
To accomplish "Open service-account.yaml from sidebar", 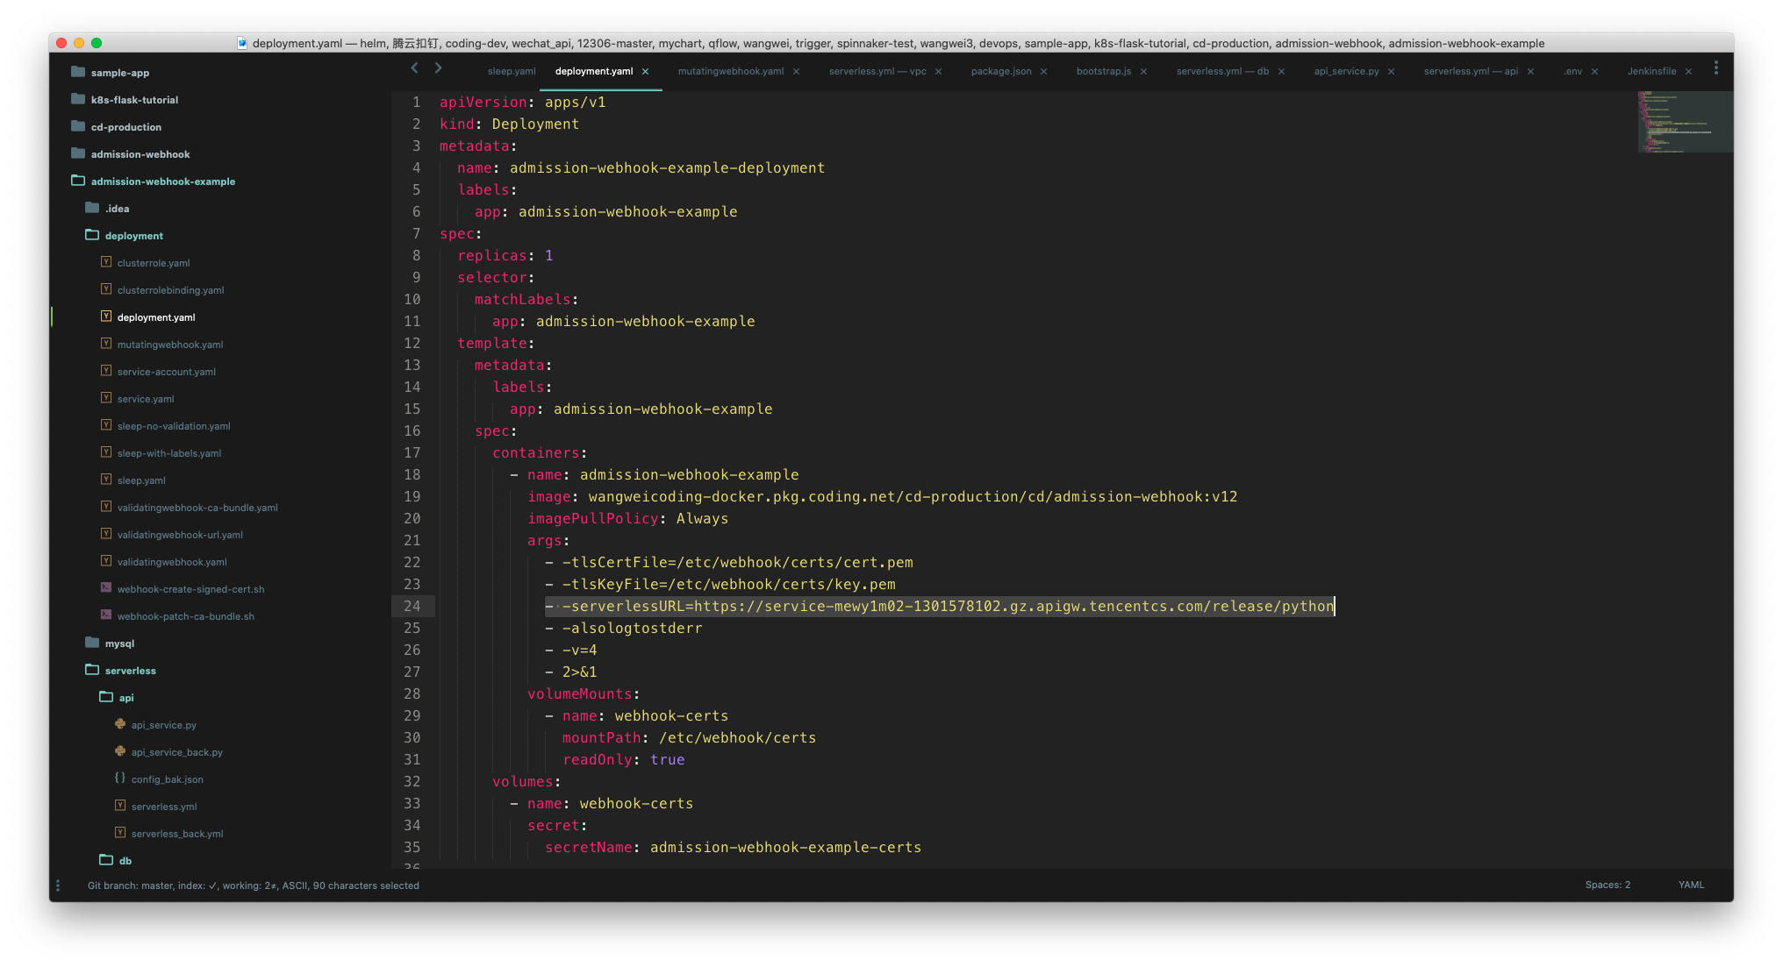I will tap(166, 372).
